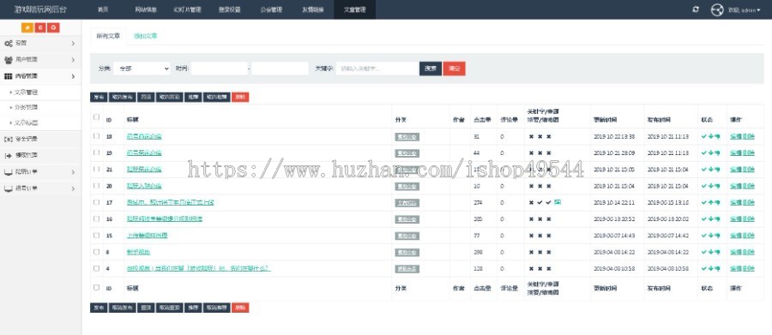Click the thumbs status icon in row ID 4
The height and width of the screenshot is (335, 772).
[717, 268]
